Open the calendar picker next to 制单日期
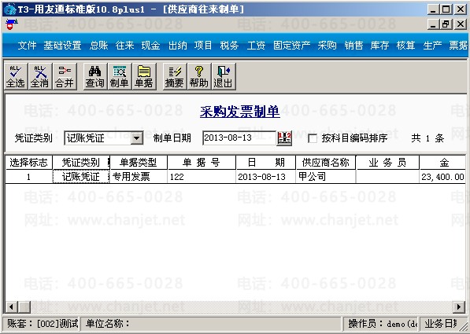This screenshot has height=334, width=470. pos(284,138)
